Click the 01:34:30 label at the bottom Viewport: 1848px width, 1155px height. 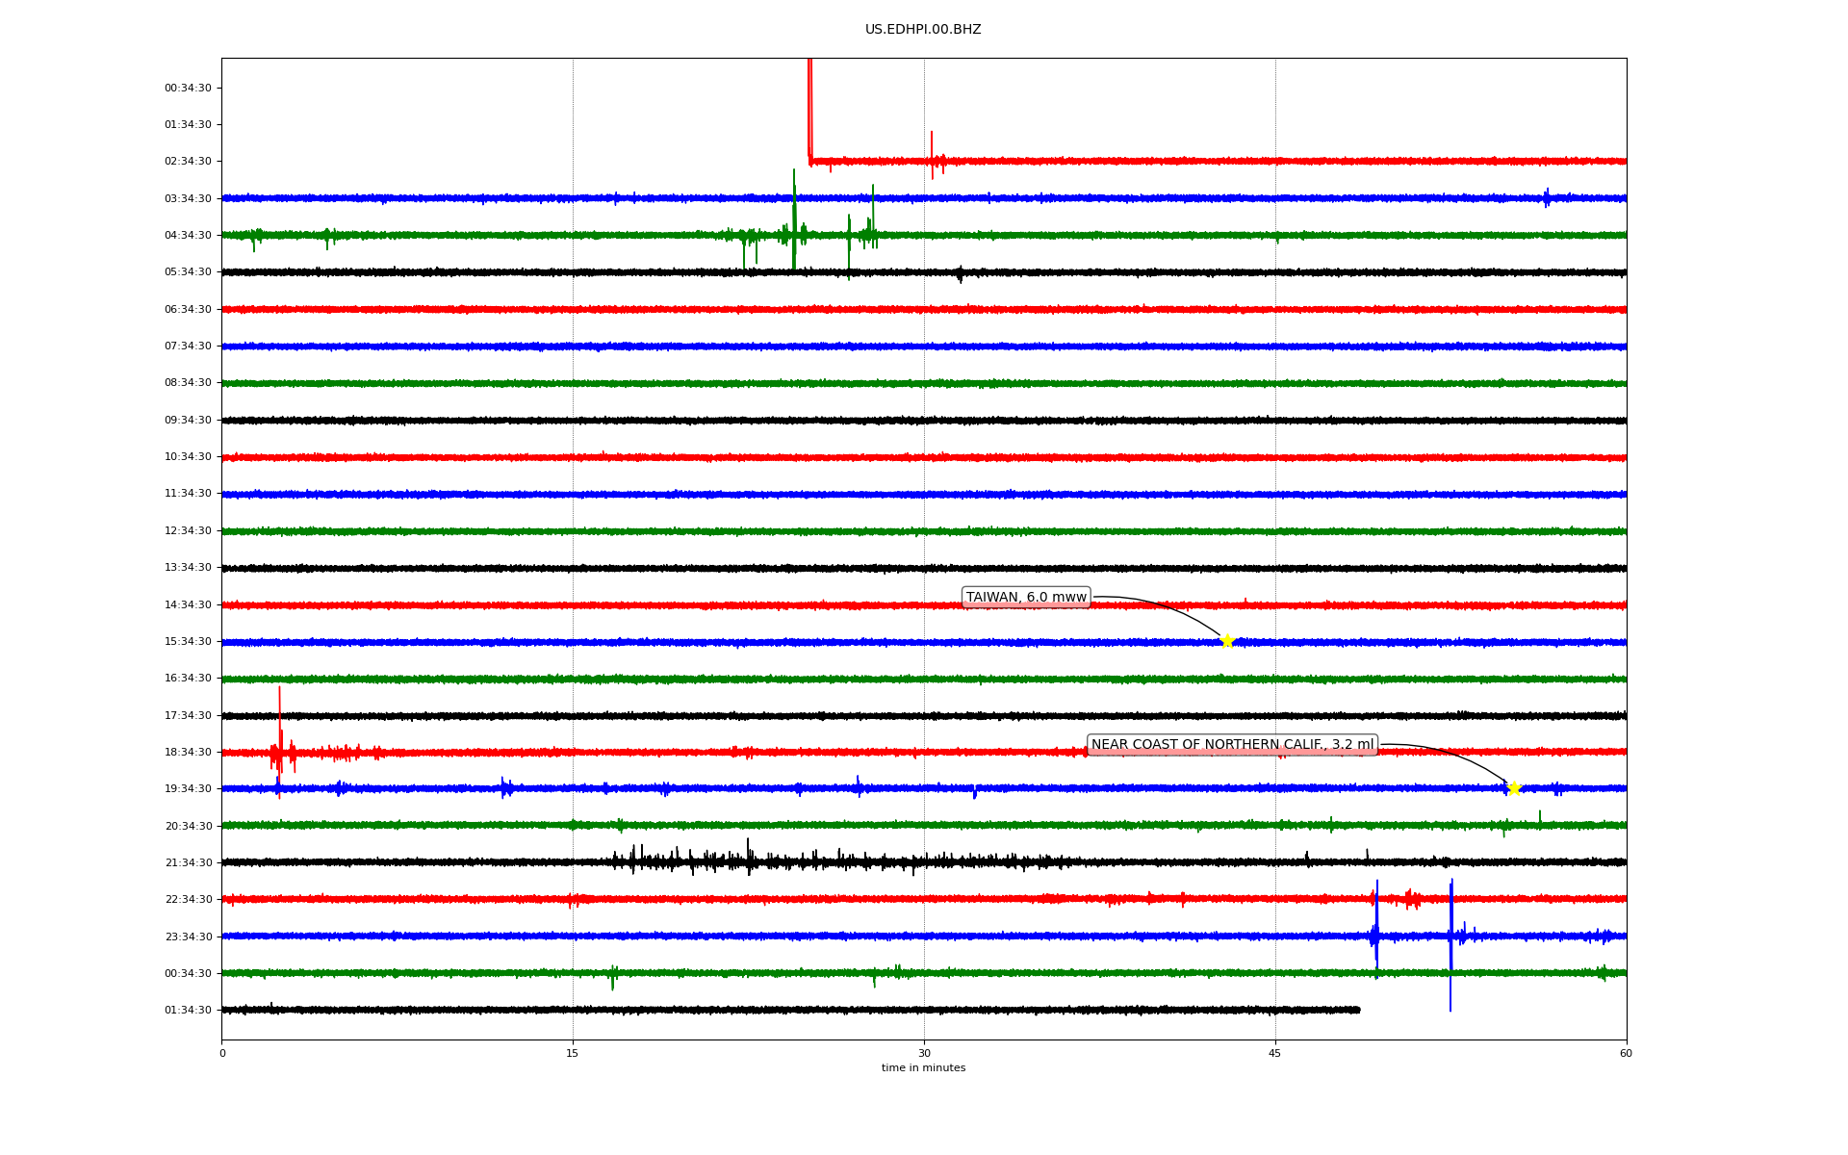coord(188,1010)
